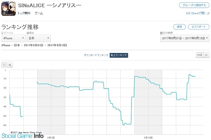Click the calendar icon beside date range label
This screenshot has width=211, height=140.
pos(161,33)
